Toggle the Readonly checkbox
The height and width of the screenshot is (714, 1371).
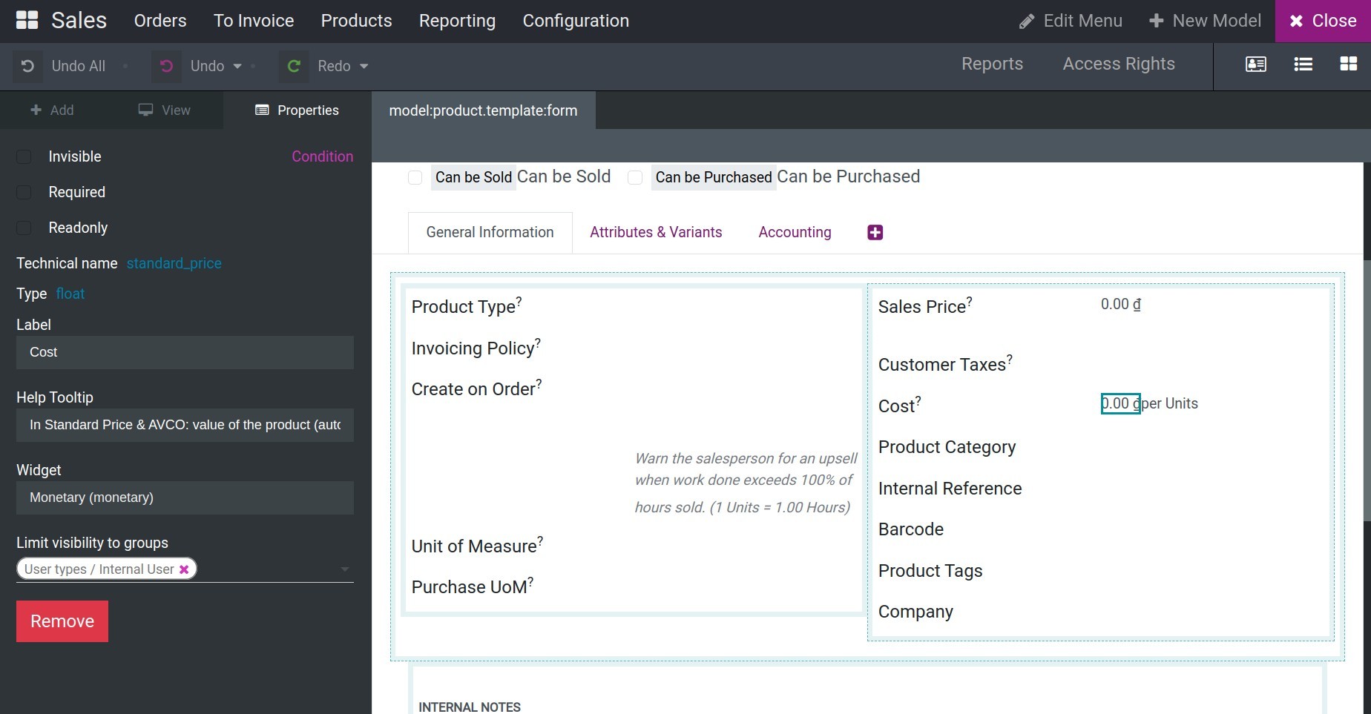point(24,228)
